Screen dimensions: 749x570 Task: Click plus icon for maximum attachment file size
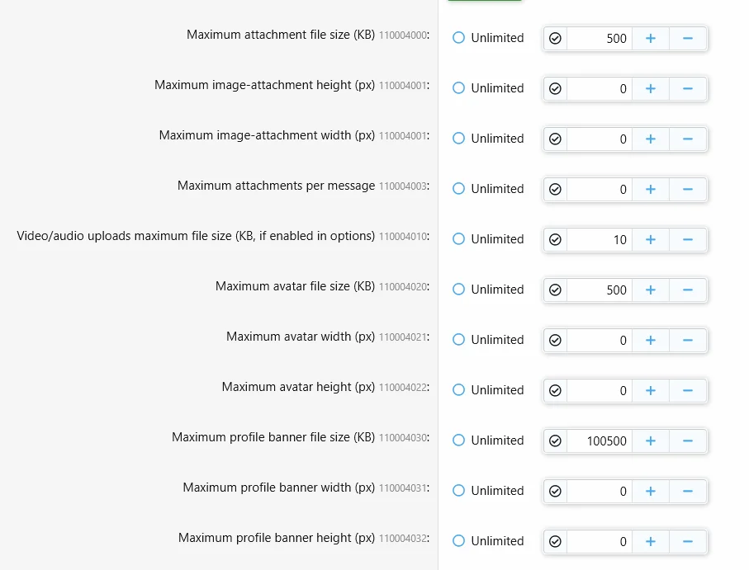click(x=651, y=38)
